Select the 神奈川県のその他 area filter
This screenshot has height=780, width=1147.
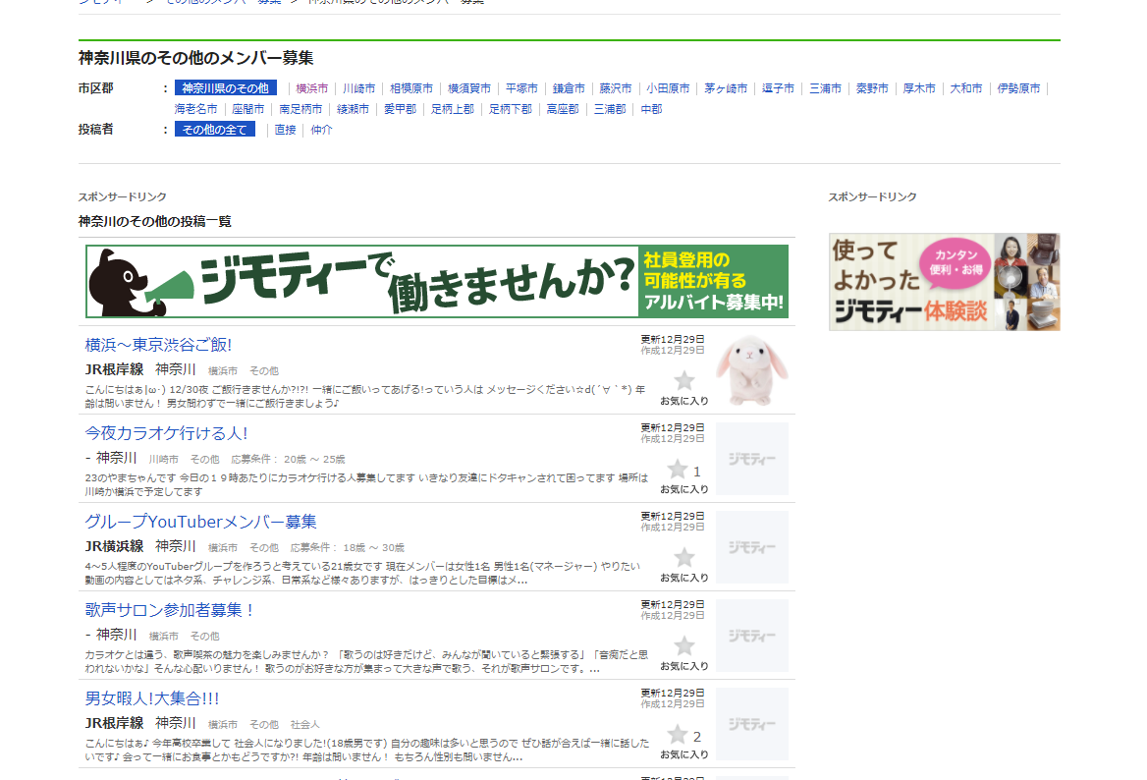(225, 88)
